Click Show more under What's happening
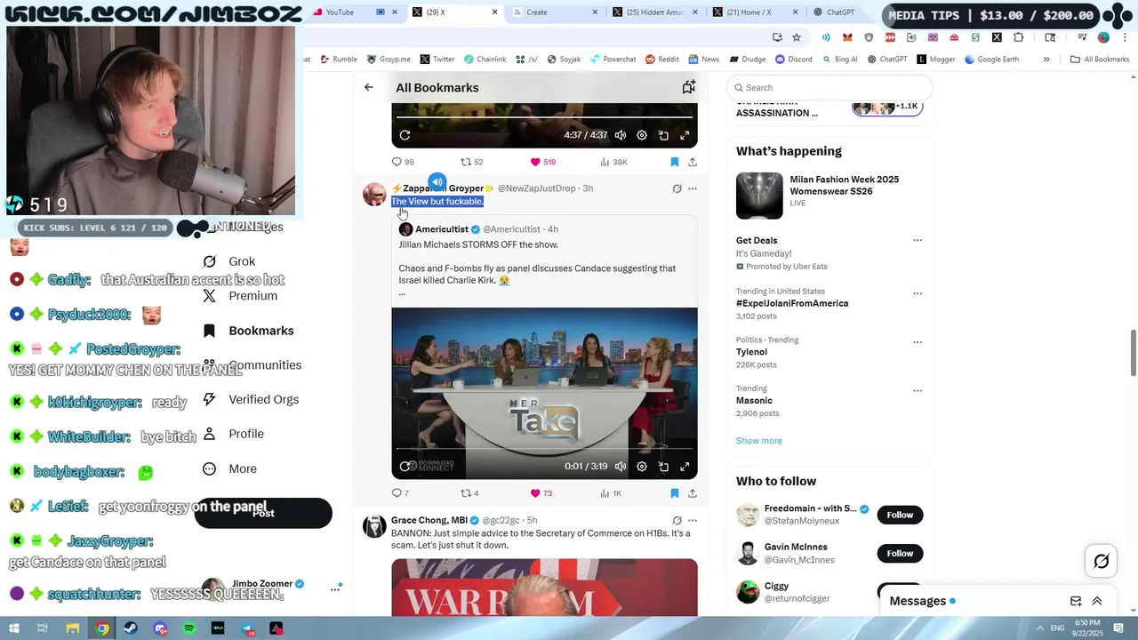The height and width of the screenshot is (640, 1138). click(758, 441)
